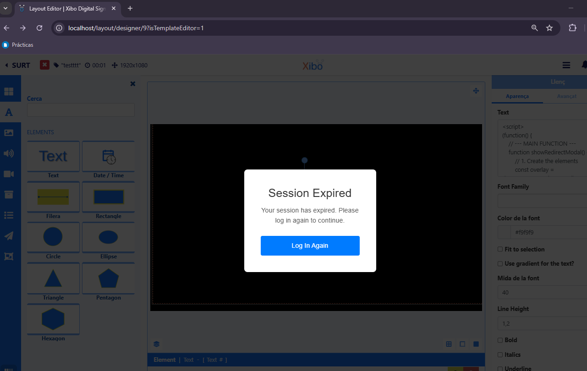587x371 pixels.
Task: Switch to the Aparença tab
Action: coord(517,96)
